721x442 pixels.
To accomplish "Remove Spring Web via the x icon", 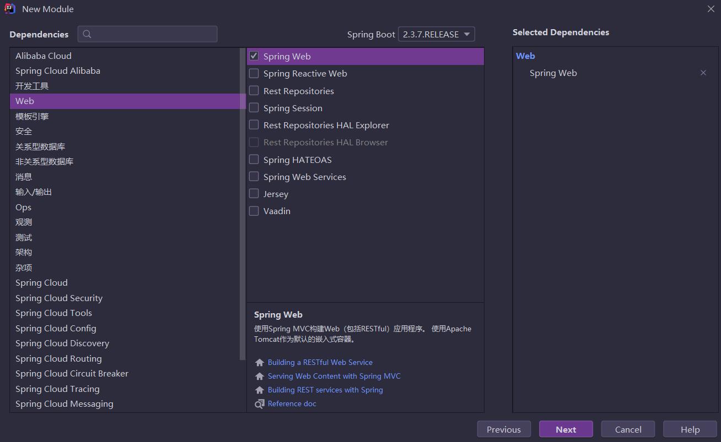I will pyautogui.click(x=703, y=73).
